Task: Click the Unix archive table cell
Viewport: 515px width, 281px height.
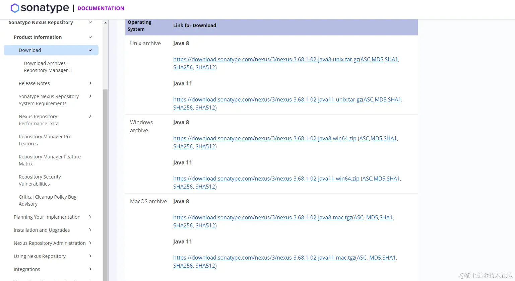Action: pos(145,43)
